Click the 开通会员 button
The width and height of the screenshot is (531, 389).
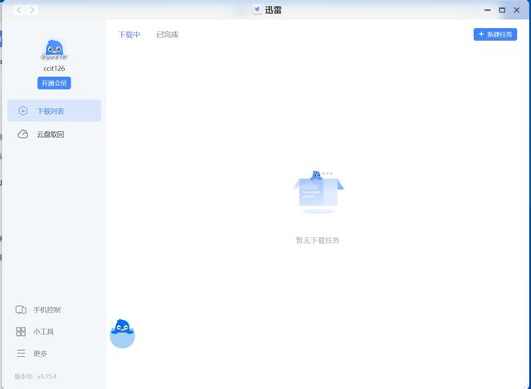54,83
